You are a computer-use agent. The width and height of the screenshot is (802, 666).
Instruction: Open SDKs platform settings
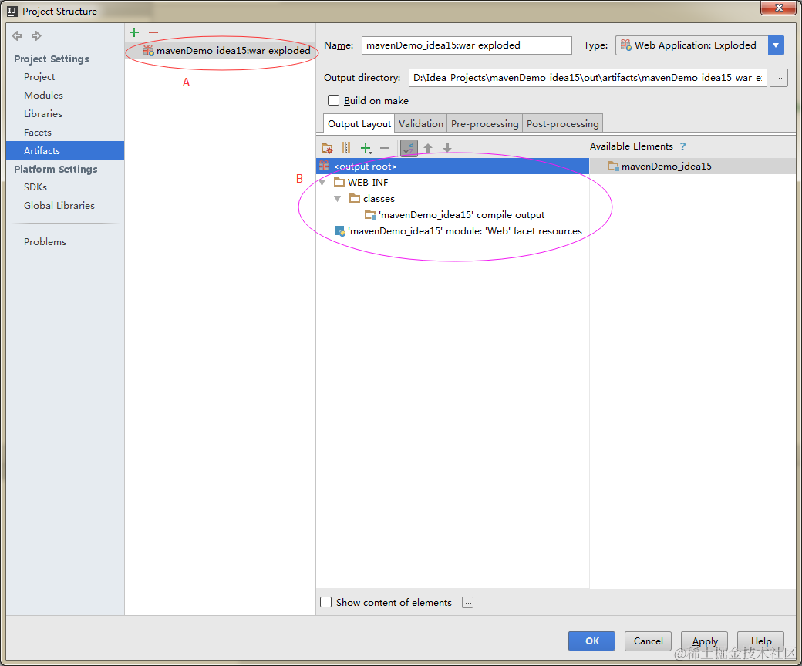35,187
